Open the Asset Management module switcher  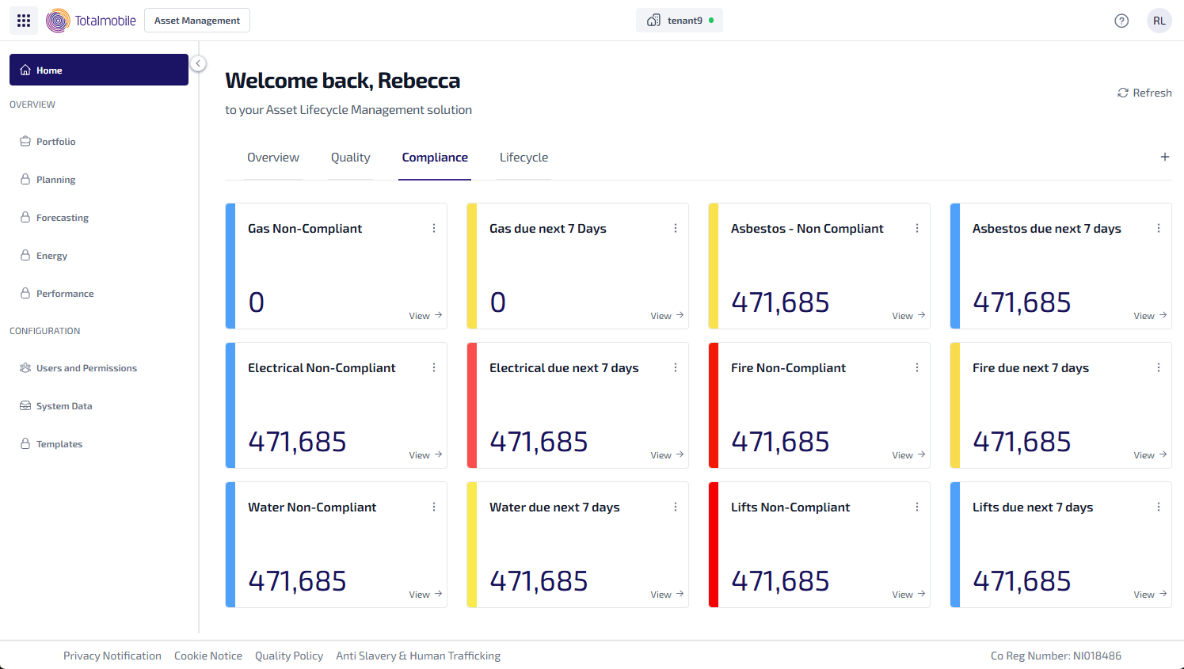197,21
